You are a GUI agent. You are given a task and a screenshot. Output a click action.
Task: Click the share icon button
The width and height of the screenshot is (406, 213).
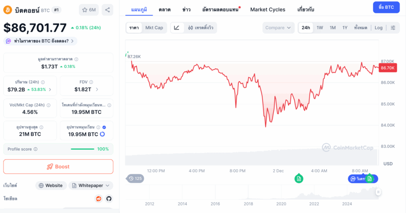tap(107, 9)
